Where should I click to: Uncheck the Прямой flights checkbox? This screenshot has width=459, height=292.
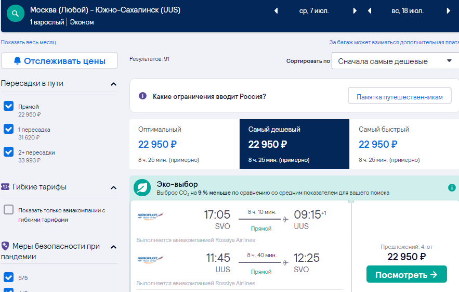point(8,106)
